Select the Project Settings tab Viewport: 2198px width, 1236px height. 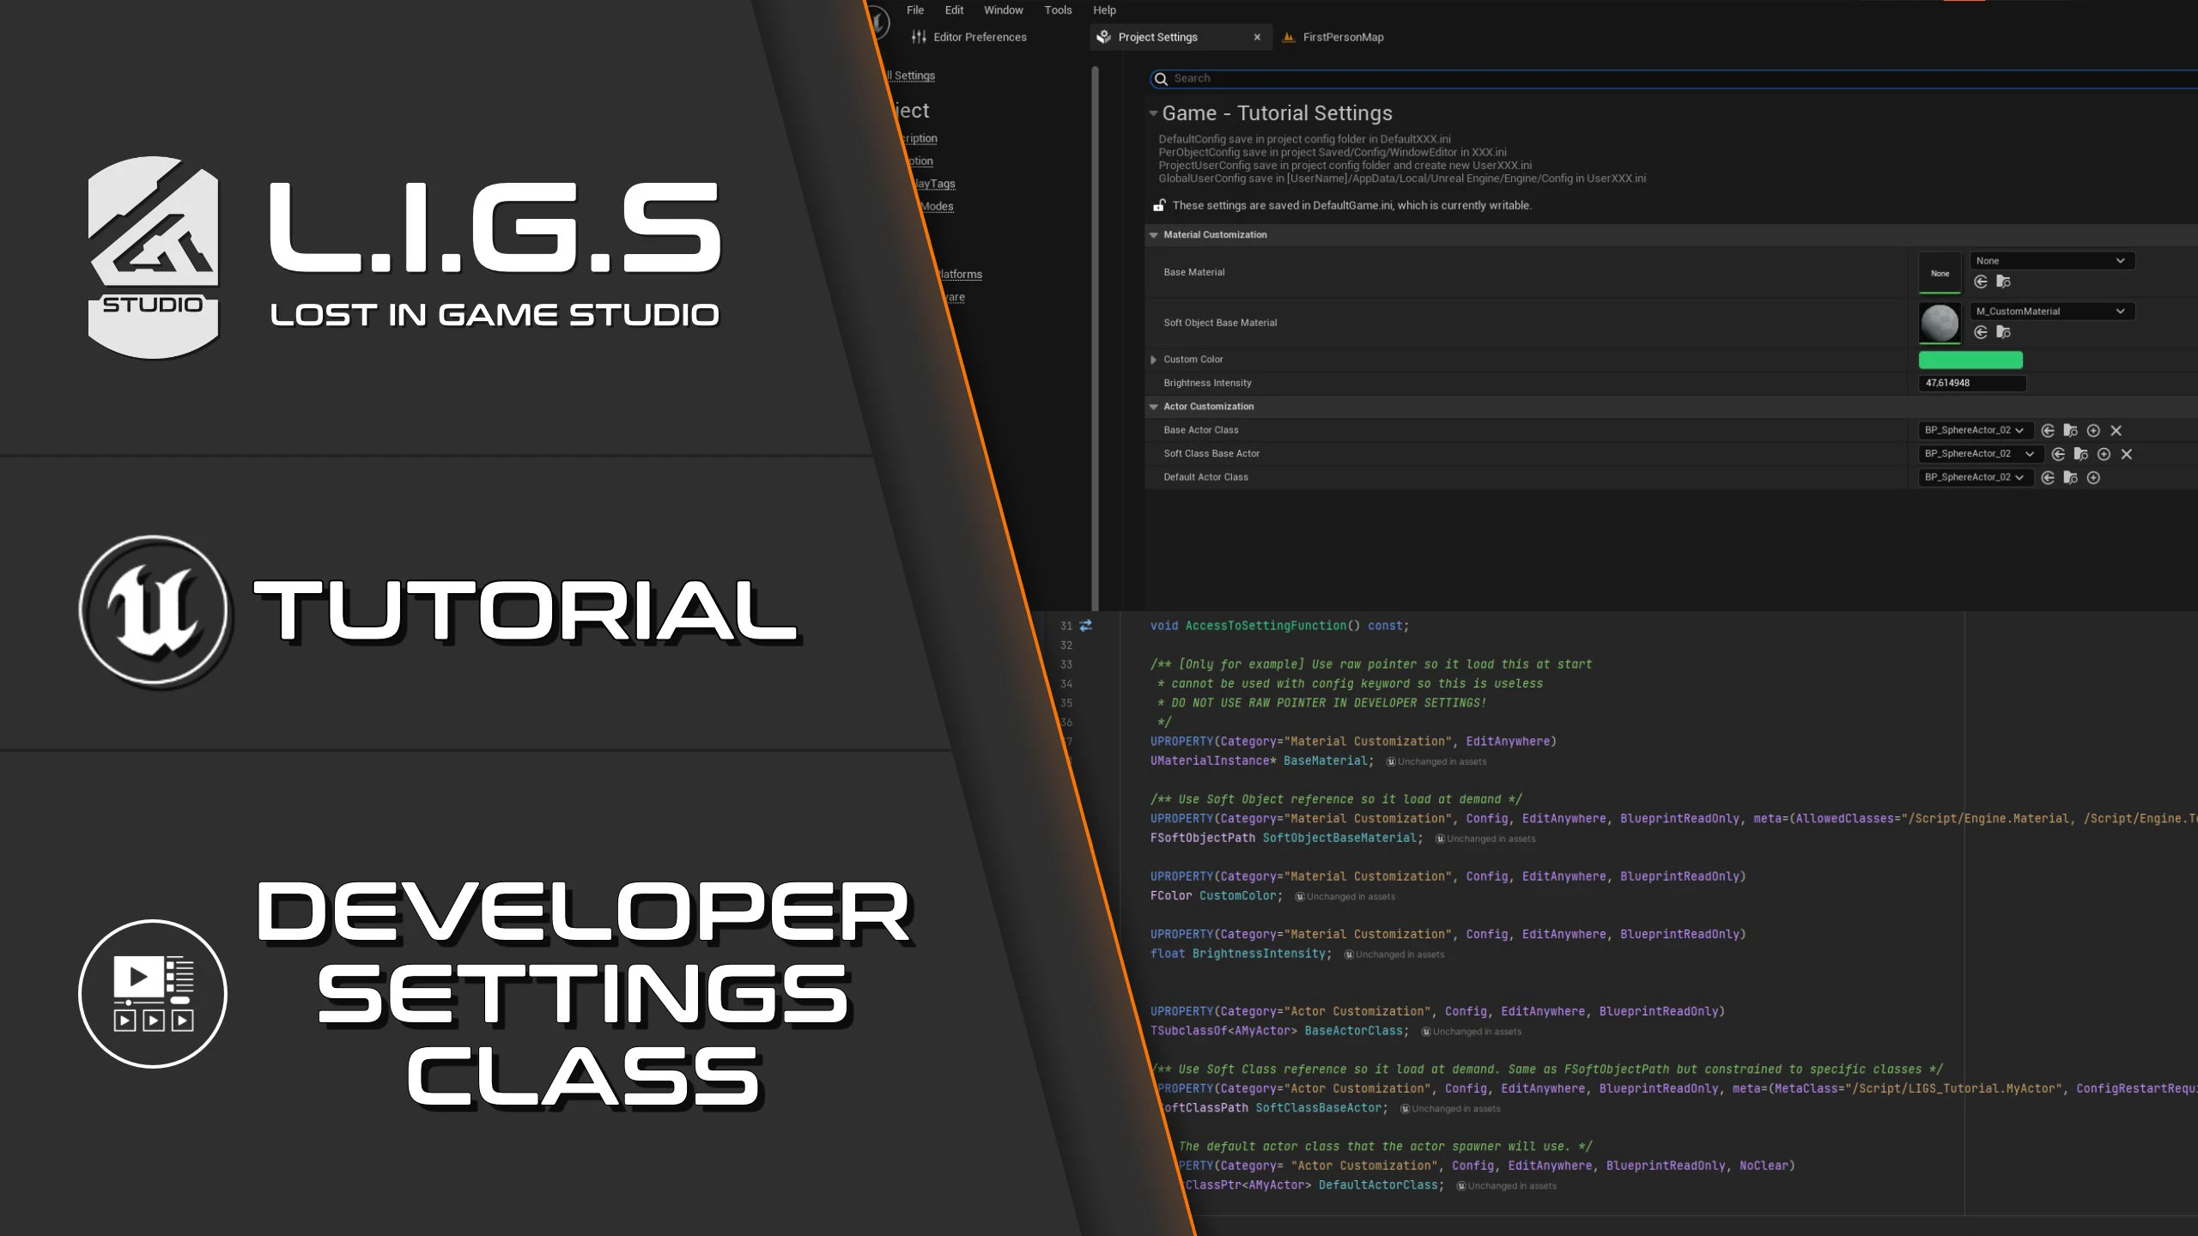[1181, 37]
